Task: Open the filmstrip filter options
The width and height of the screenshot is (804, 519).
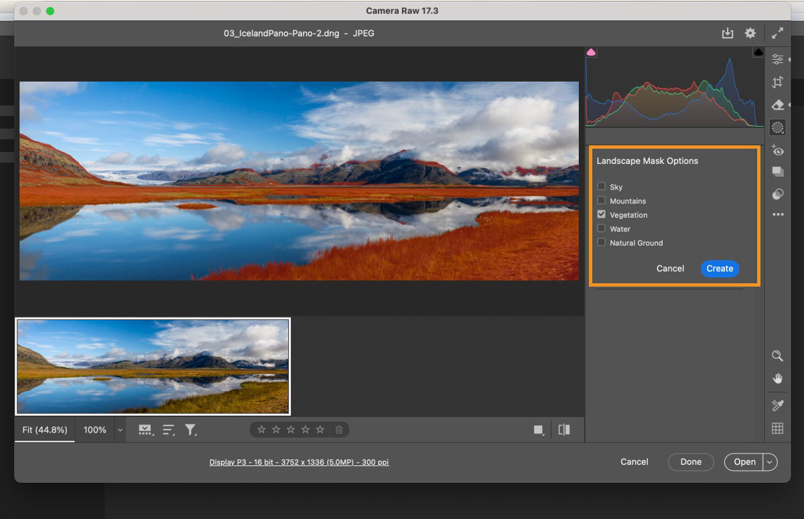Action: 191,430
